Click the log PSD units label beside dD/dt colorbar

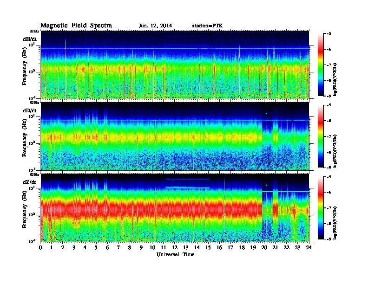point(335,151)
